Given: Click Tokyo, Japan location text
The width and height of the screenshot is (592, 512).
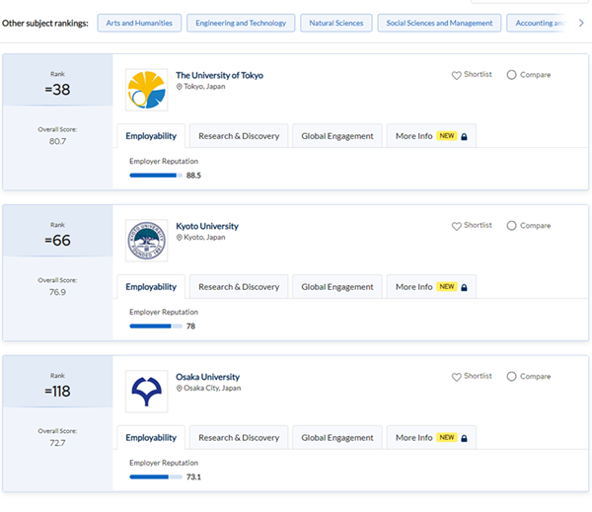Looking at the screenshot, I should (x=204, y=87).
